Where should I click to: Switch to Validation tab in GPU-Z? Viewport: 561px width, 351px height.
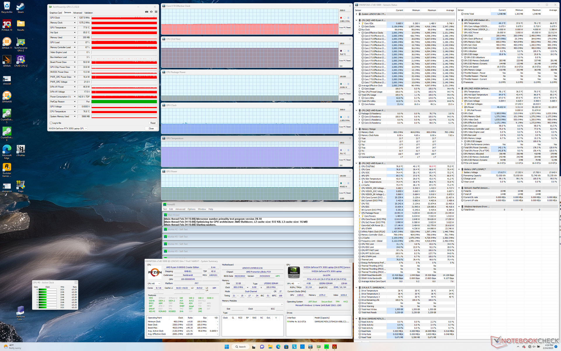point(89,13)
